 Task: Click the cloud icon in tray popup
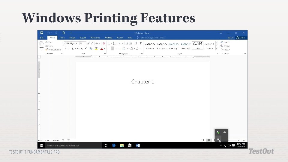pyautogui.click(x=224, y=132)
